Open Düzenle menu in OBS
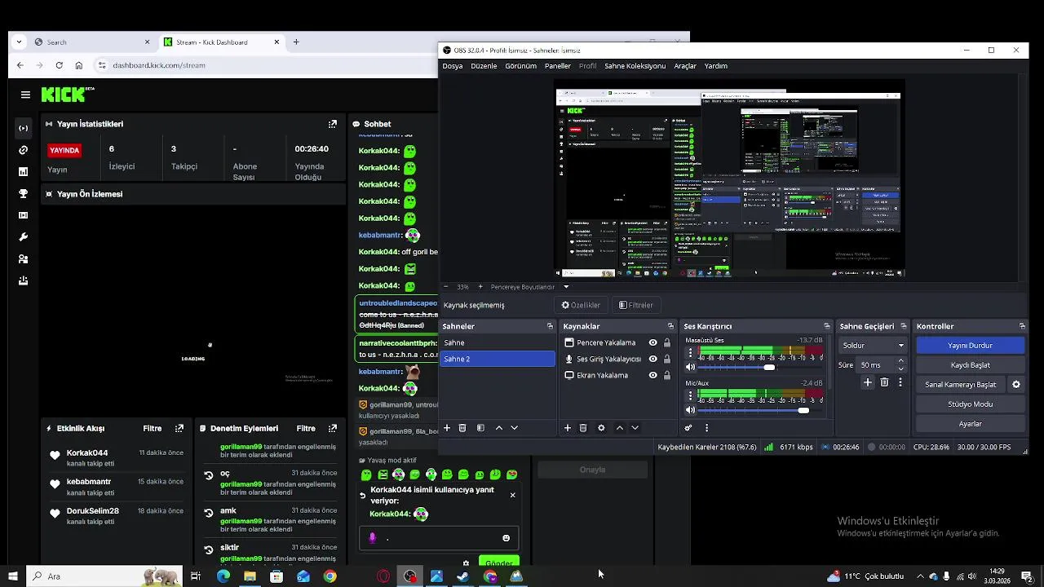This screenshot has height=587, width=1044. (484, 66)
